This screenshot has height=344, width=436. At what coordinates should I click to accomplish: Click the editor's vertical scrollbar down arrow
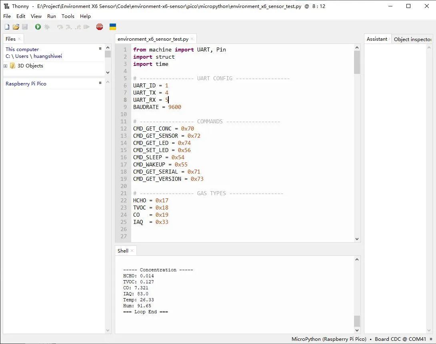[x=357, y=239]
